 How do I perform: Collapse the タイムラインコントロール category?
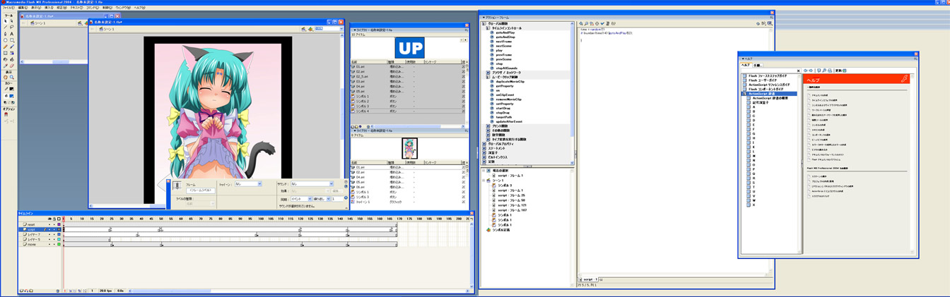pos(488,28)
